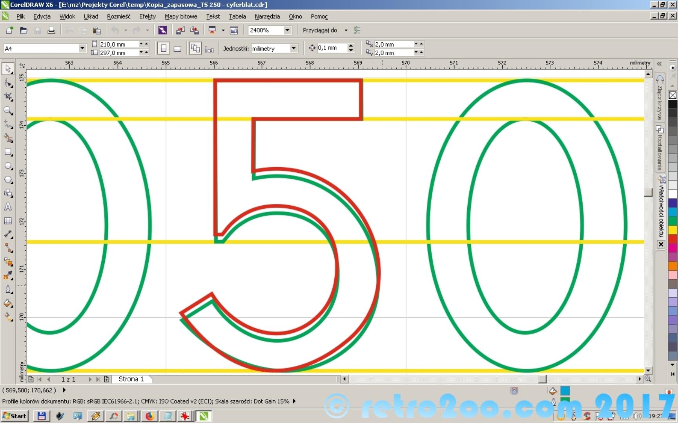Click the Windows Start button
This screenshot has height=423, width=678.
pos(15,416)
